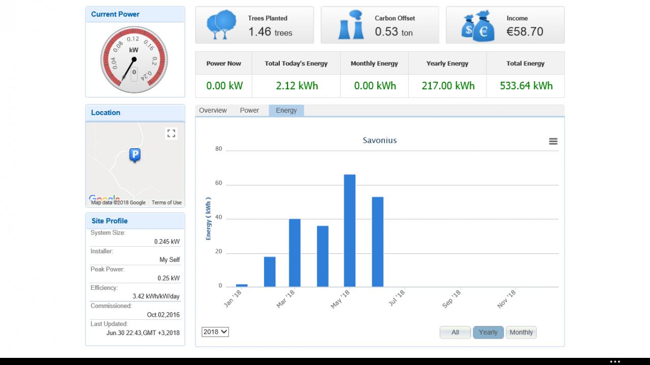This screenshot has height=365, width=650.
Task: Click the Efficiency value 3.42 kWh/kW/day
Action: 156,296
